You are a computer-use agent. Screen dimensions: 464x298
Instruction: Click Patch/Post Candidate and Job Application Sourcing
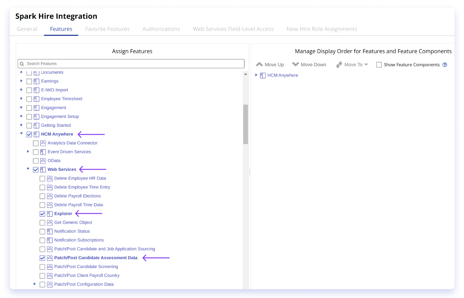[105, 249]
